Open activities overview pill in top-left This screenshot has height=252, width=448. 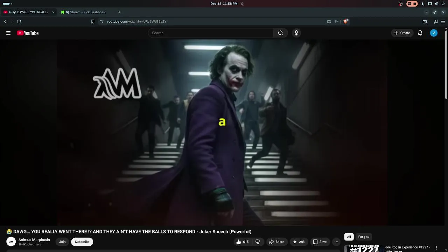coord(7,3)
